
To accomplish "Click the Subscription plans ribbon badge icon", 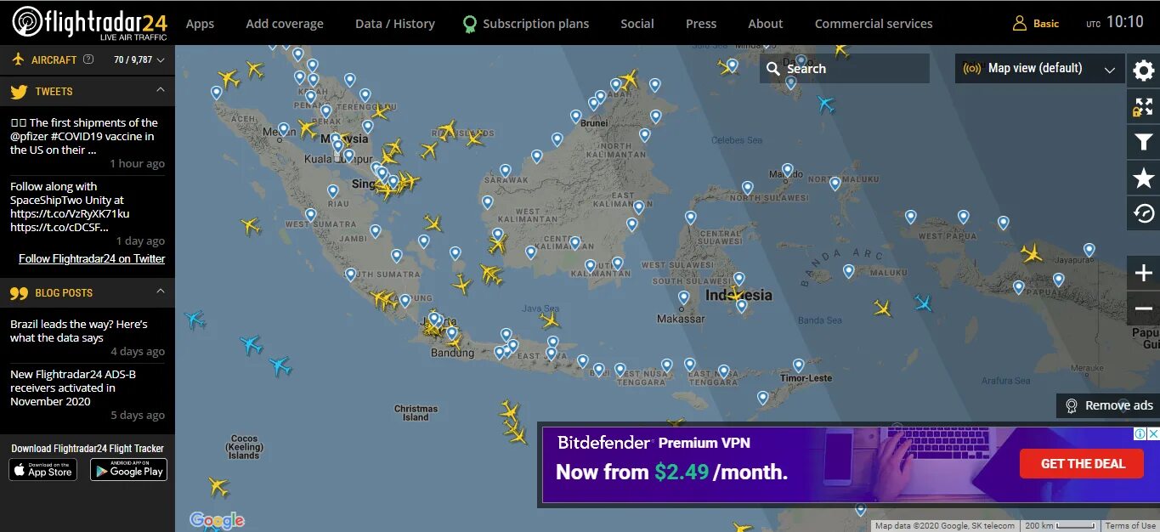I will click(x=469, y=24).
